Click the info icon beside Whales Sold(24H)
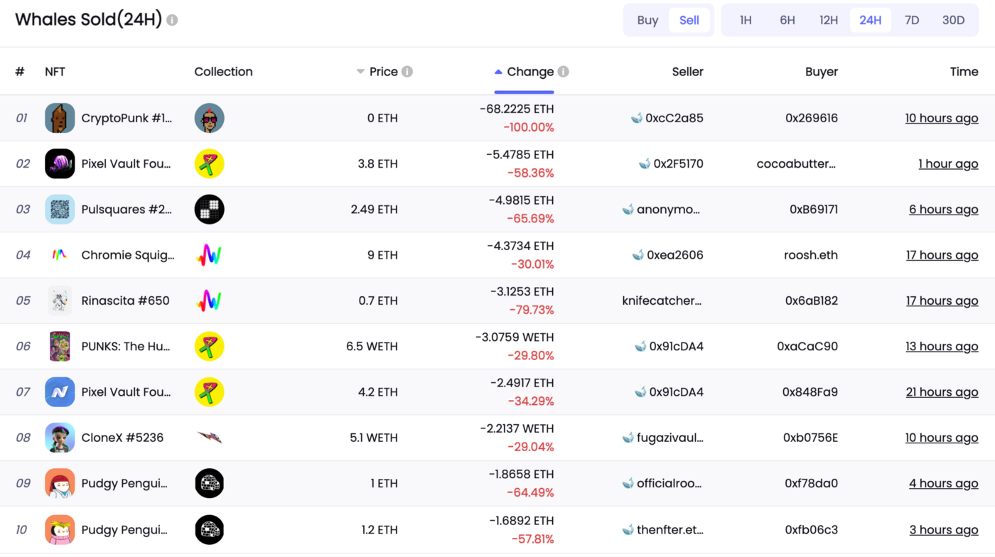This screenshot has height=557, width=995. 172,20
